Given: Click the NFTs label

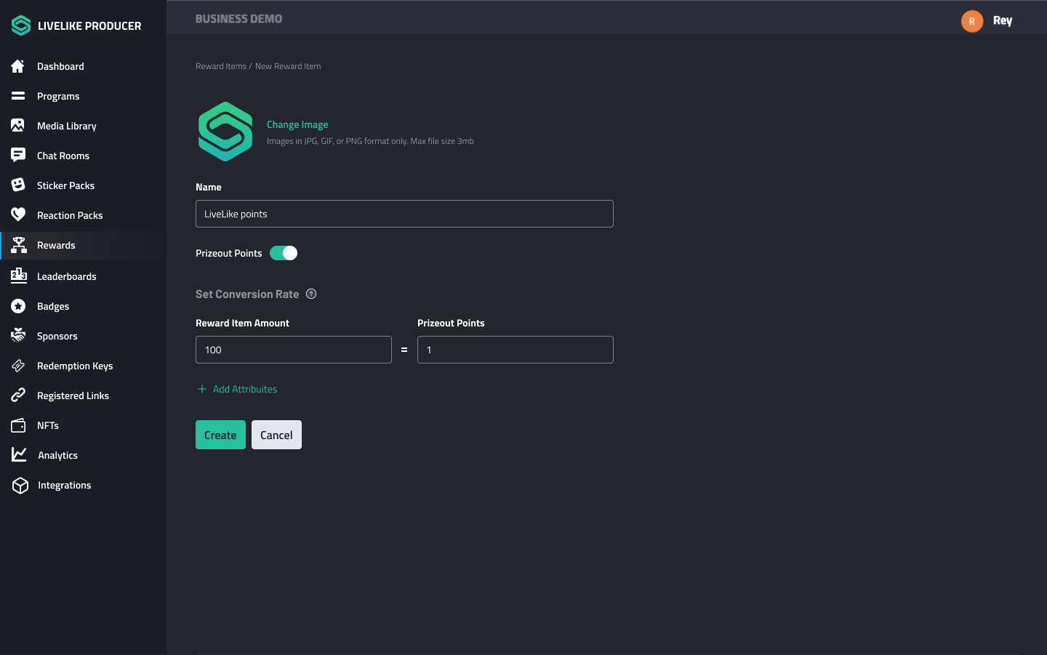Looking at the screenshot, I should [x=48, y=425].
